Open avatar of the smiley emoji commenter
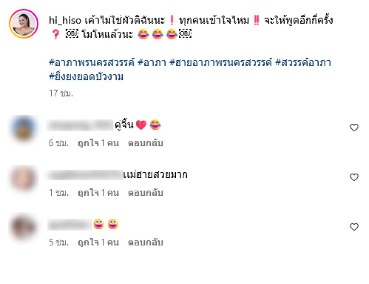The height and width of the screenshot is (284, 369). (x=24, y=227)
